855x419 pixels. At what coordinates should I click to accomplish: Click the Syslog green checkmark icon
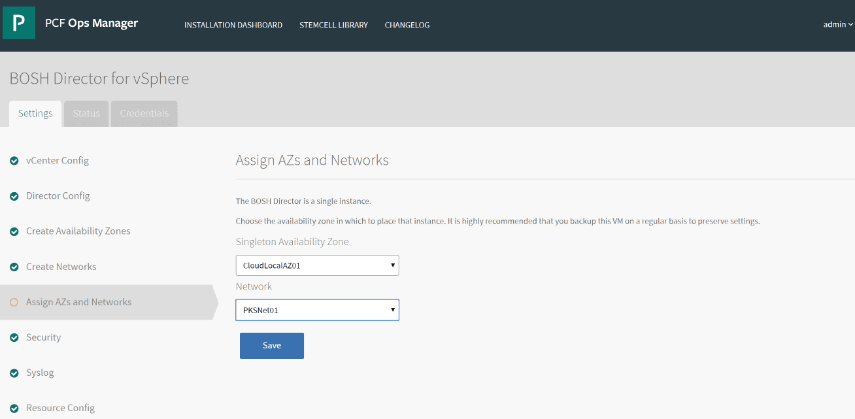pos(14,373)
